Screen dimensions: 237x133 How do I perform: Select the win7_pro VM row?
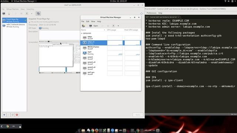111,73
